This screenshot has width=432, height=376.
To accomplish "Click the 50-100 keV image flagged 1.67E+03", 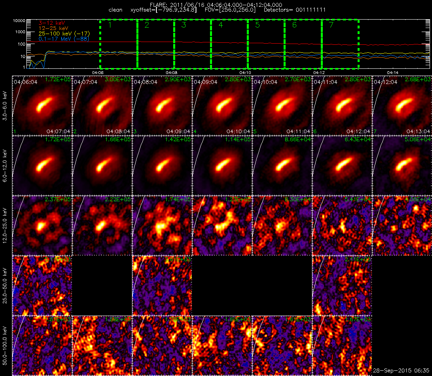I will click(x=342, y=346).
